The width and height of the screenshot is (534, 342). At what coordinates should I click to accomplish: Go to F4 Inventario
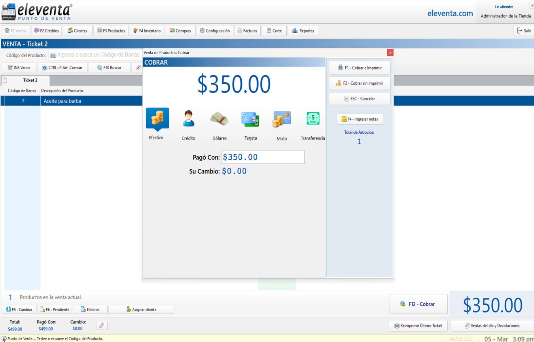tap(147, 31)
